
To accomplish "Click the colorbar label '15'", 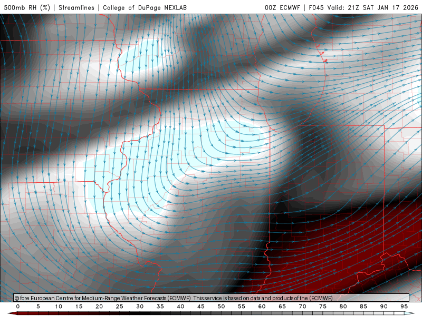I will 79,307.
